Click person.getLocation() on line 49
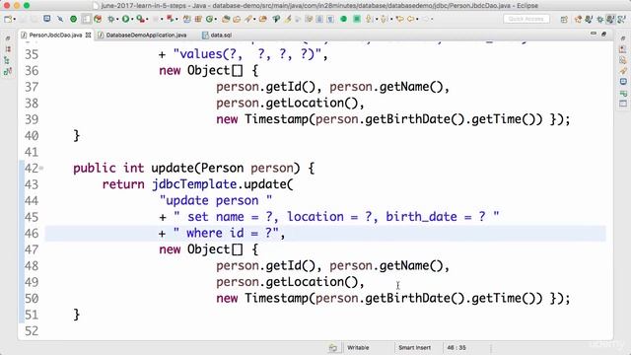This screenshot has width=631, height=355. (287, 282)
